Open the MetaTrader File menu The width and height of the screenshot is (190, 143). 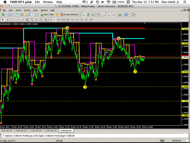pos(4,10)
